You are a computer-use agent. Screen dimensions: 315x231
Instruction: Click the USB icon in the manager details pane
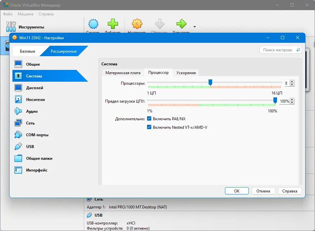coord(89,215)
